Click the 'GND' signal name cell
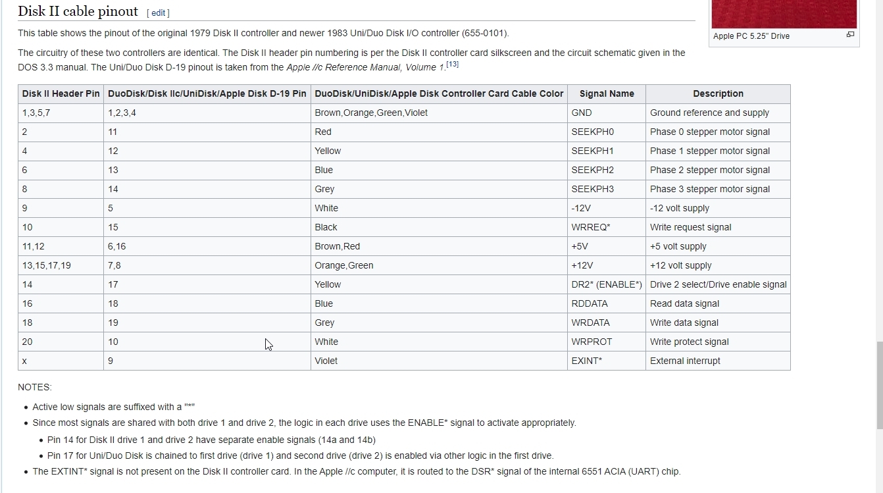Image resolution: width=883 pixels, height=493 pixels. (x=607, y=113)
